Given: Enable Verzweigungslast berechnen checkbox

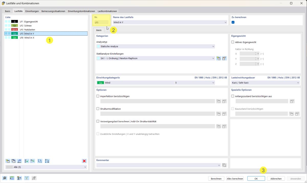Looking at the screenshot, I should point(98,121).
